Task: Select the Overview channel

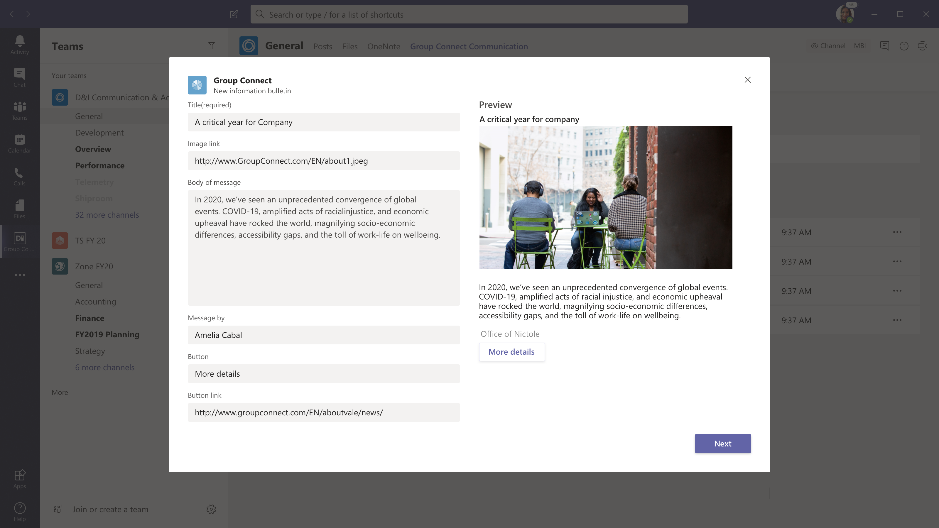Action: (93, 149)
